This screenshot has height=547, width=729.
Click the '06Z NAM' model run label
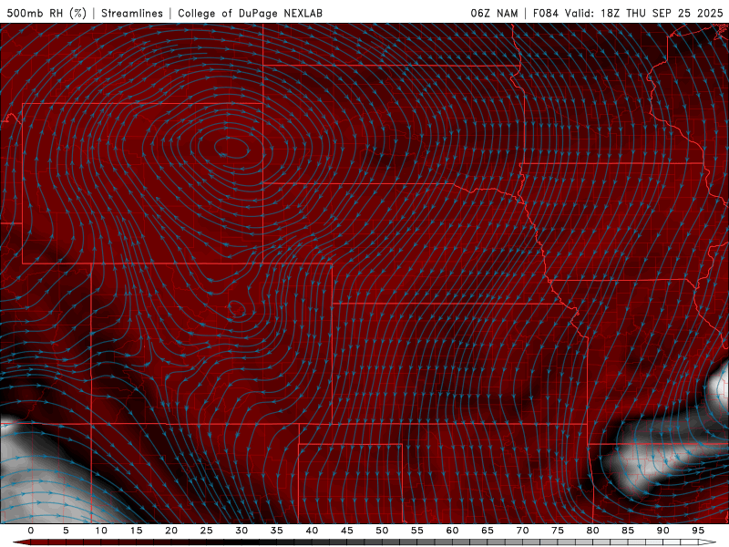494,13
